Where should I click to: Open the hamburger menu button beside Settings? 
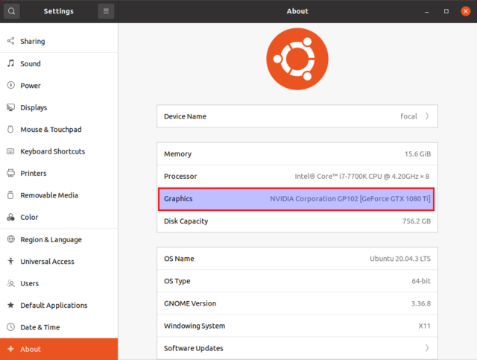(106, 11)
